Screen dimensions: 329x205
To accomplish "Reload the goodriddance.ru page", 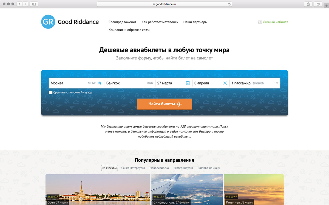I will click(x=229, y=4).
